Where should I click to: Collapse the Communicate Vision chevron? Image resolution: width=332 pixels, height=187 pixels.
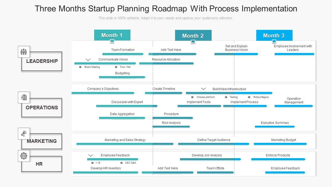[x=88, y=60]
